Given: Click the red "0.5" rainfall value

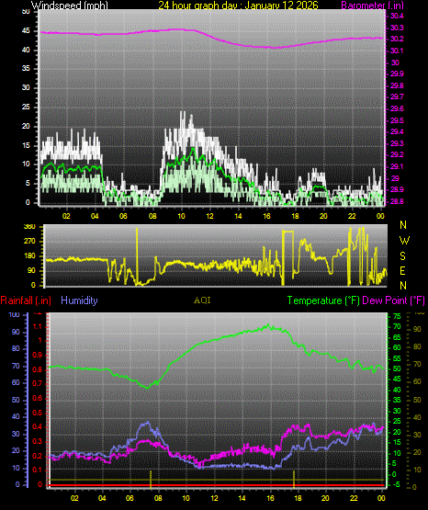Looking at the screenshot, I should click(38, 414).
